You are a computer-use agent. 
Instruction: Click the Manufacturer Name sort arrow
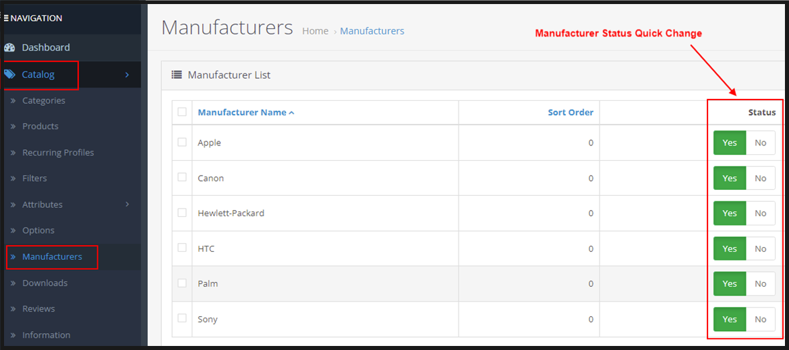pos(291,113)
